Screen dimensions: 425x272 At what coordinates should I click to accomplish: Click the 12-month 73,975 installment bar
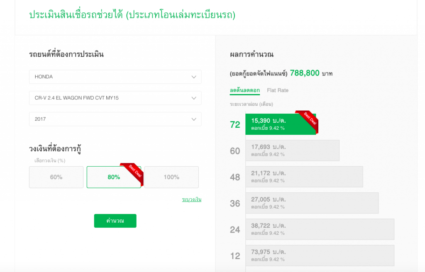click(320, 255)
